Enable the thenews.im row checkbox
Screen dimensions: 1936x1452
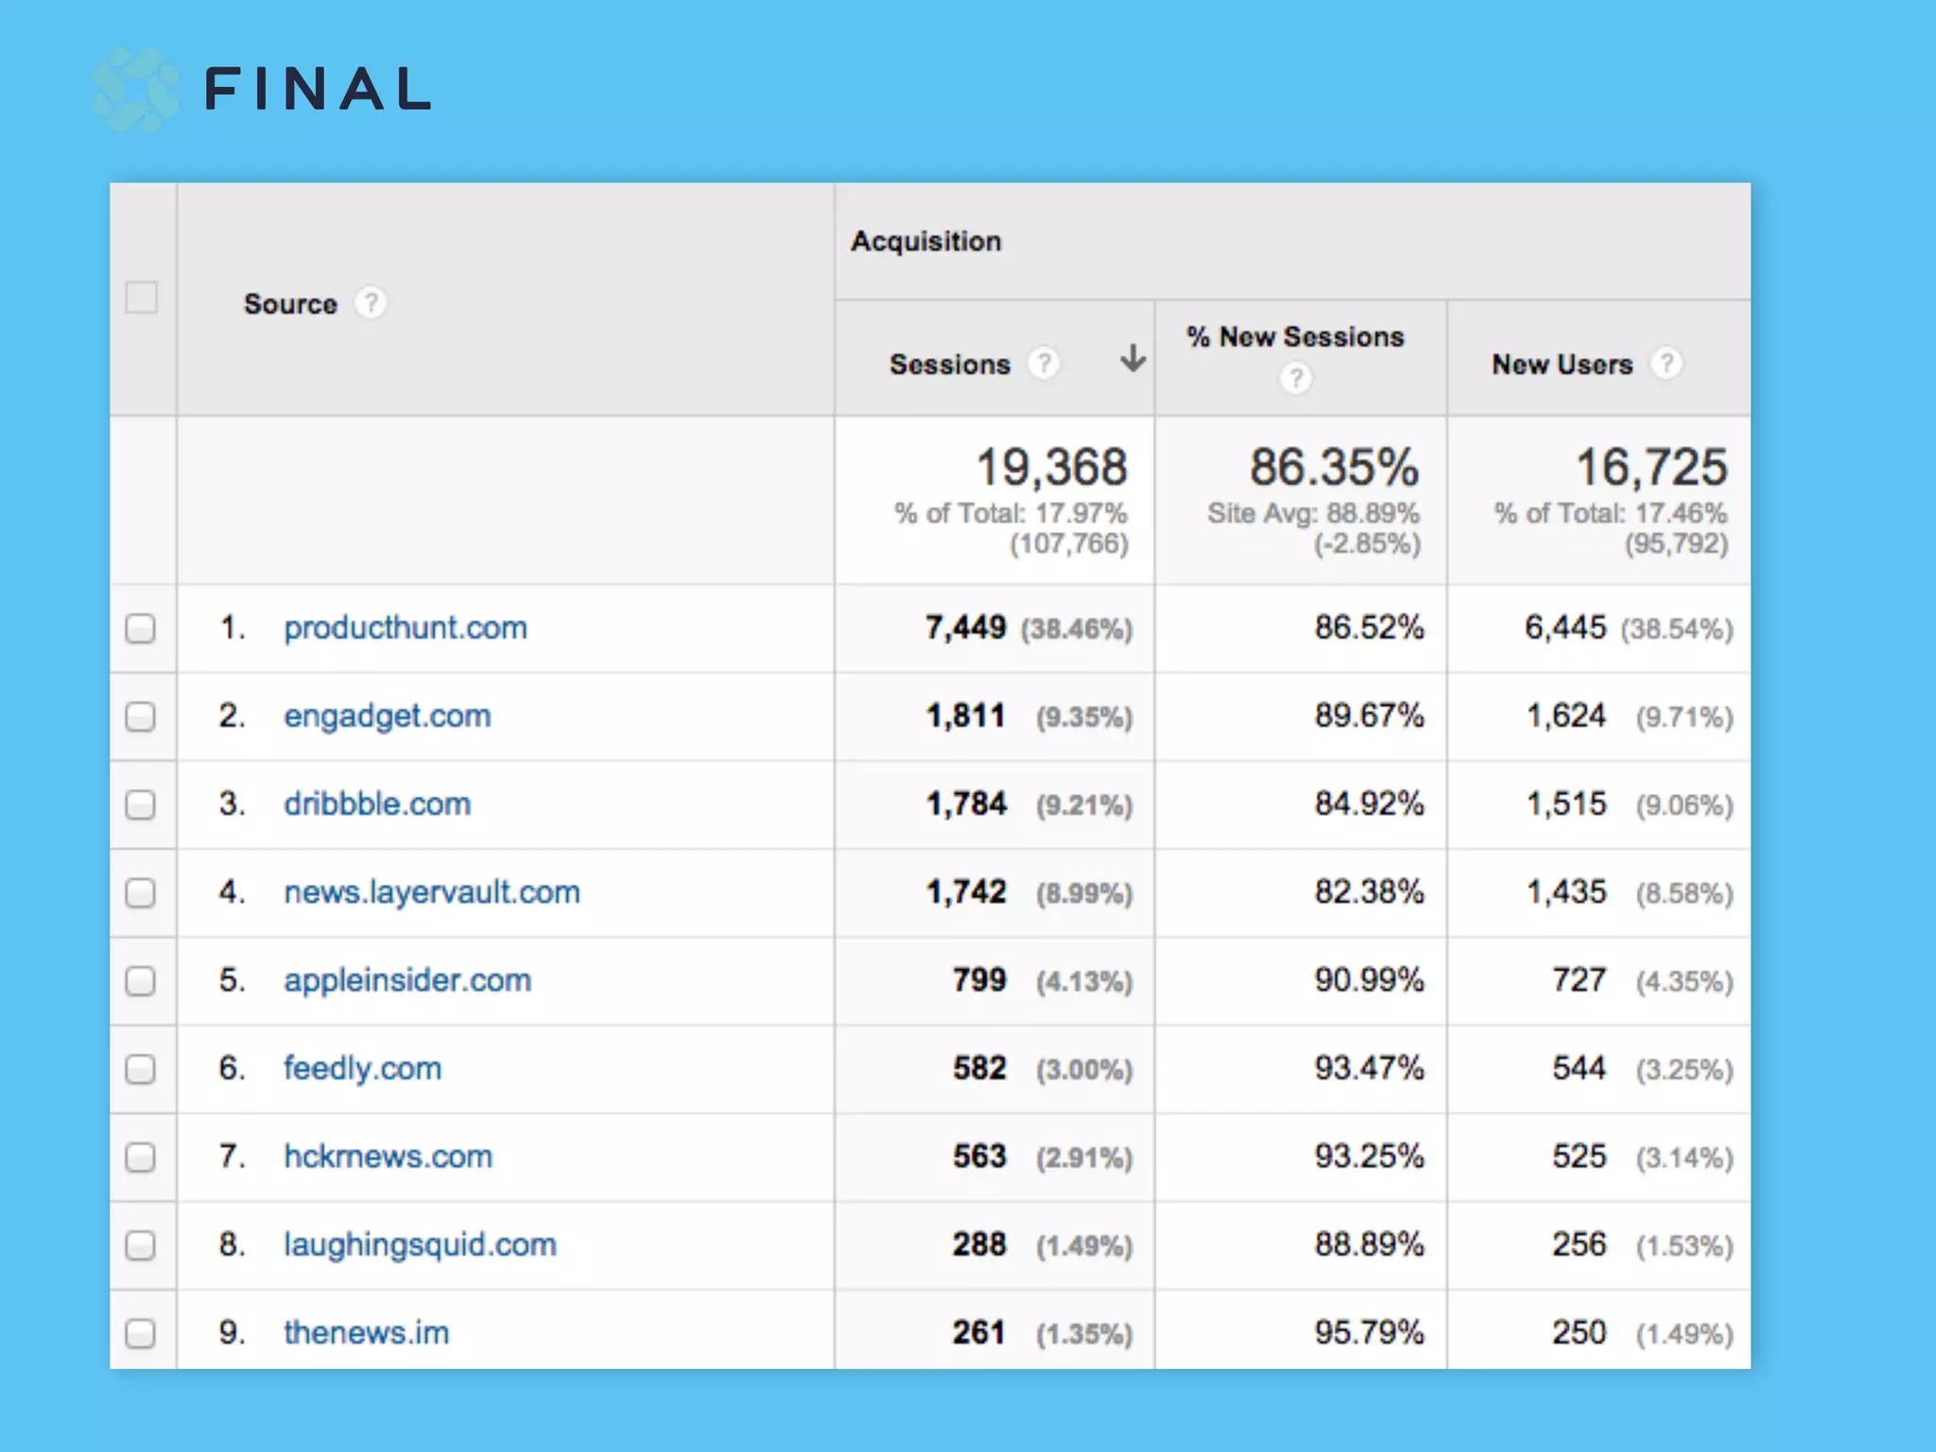pos(141,1333)
